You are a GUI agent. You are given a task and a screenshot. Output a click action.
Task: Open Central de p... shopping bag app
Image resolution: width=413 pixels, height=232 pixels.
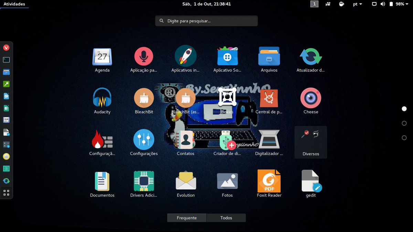(269, 98)
